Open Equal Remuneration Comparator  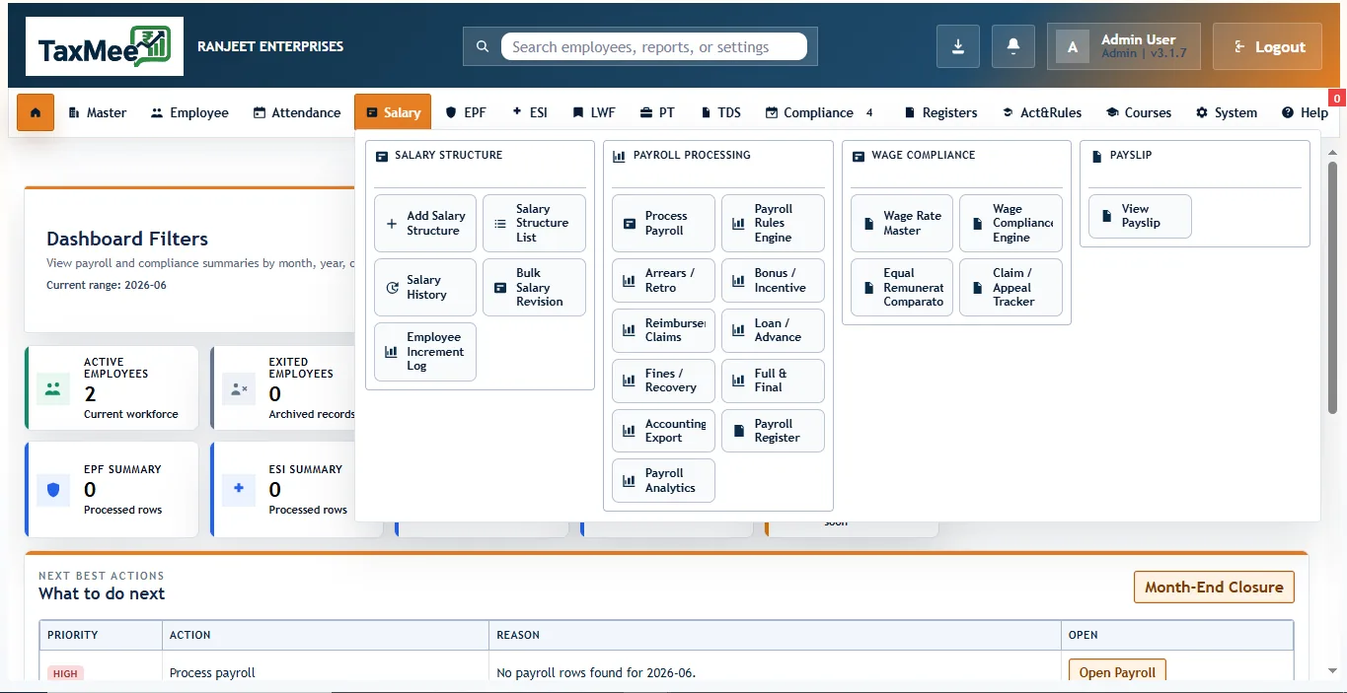[x=902, y=287]
